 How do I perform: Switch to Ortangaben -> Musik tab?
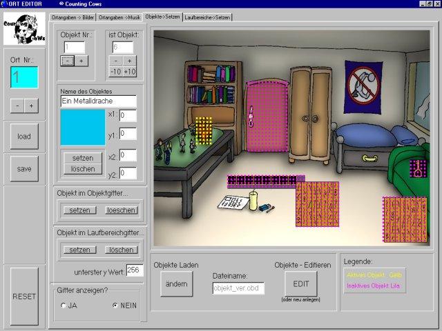119,17
